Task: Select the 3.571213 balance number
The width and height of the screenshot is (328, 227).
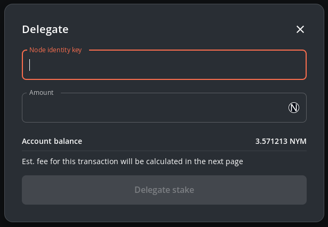Action: click(x=272, y=141)
